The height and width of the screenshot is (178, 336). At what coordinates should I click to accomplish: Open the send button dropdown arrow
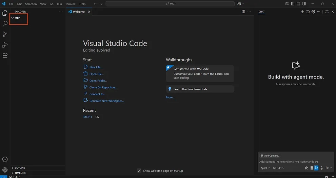331,168
